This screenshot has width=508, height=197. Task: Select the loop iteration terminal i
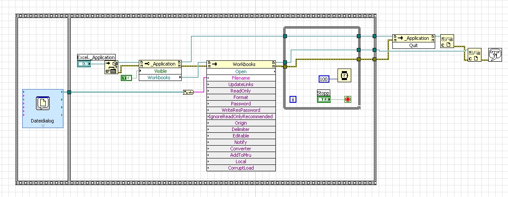(x=293, y=99)
